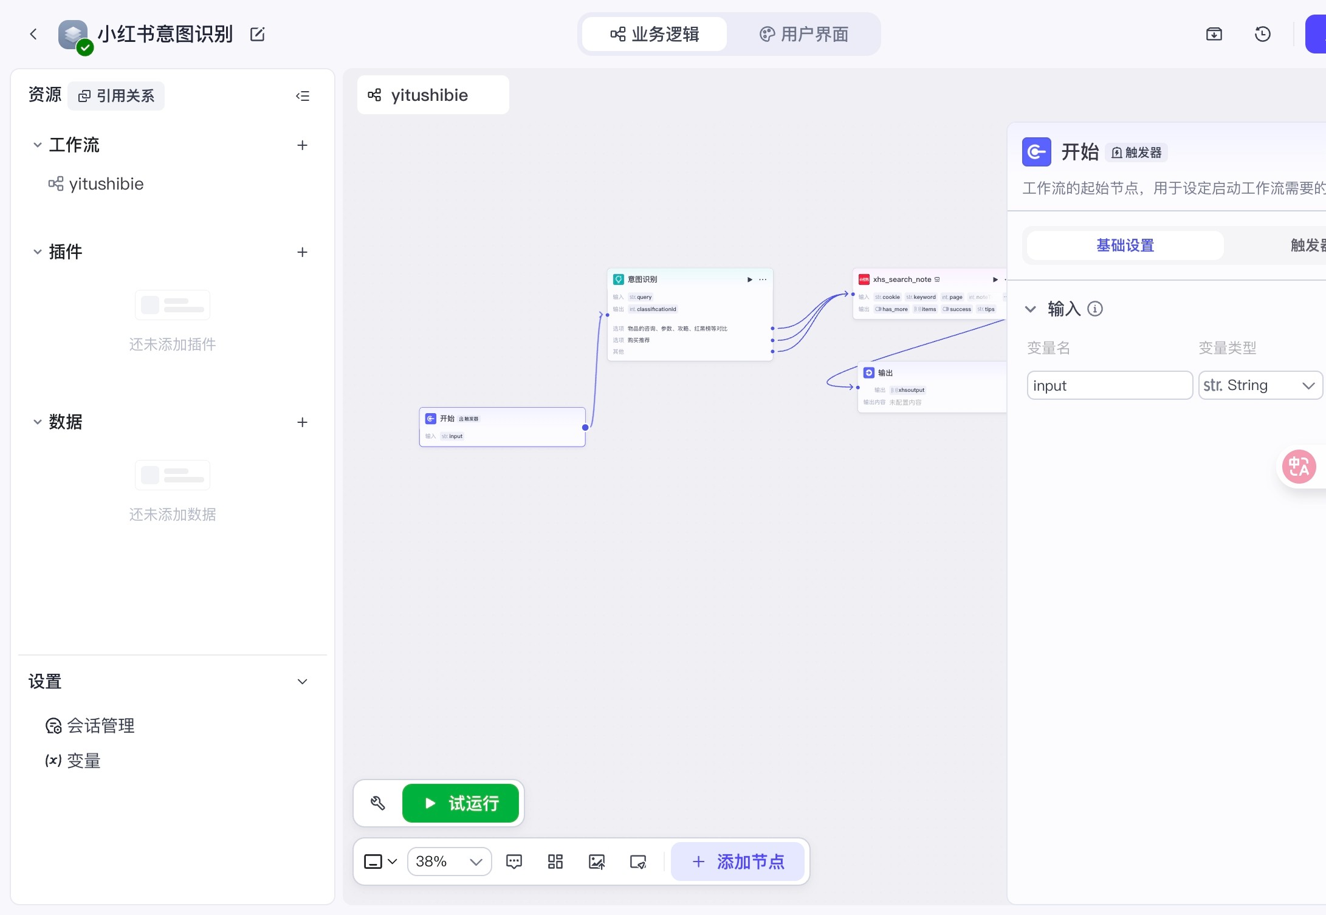Click the 添加节点 add node button
This screenshot has width=1326, height=915.
738,862
